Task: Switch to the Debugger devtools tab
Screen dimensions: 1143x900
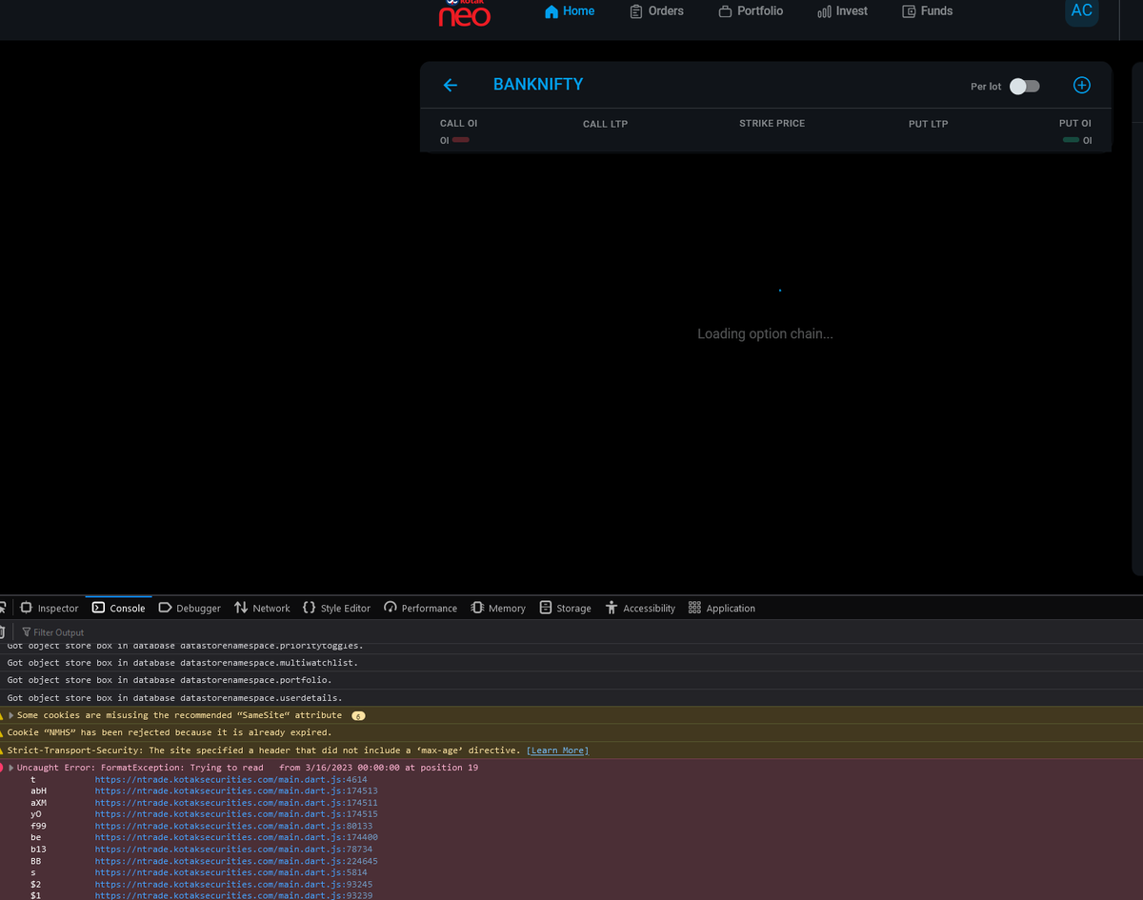Action: pyautogui.click(x=189, y=608)
